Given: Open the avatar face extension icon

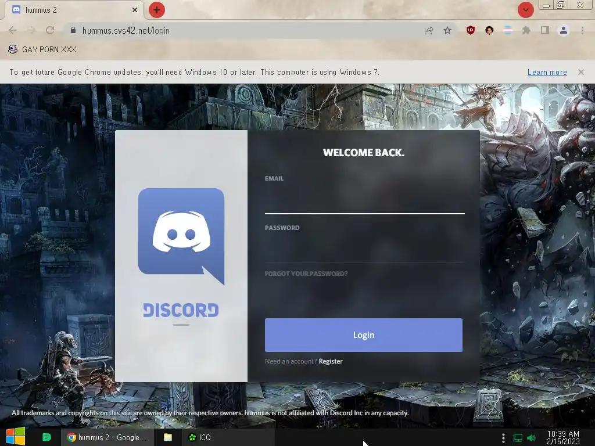Looking at the screenshot, I should (x=489, y=30).
